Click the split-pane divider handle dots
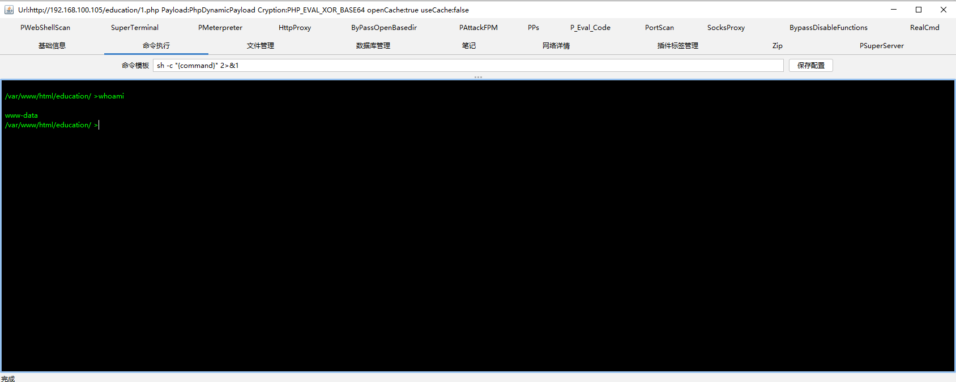The height and width of the screenshot is (382, 956). (478, 77)
